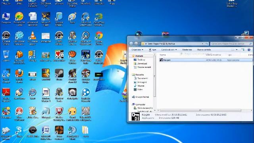Click the change view icon in Explorer
The image size is (254, 143).
pyautogui.click(x=233, y=50)
